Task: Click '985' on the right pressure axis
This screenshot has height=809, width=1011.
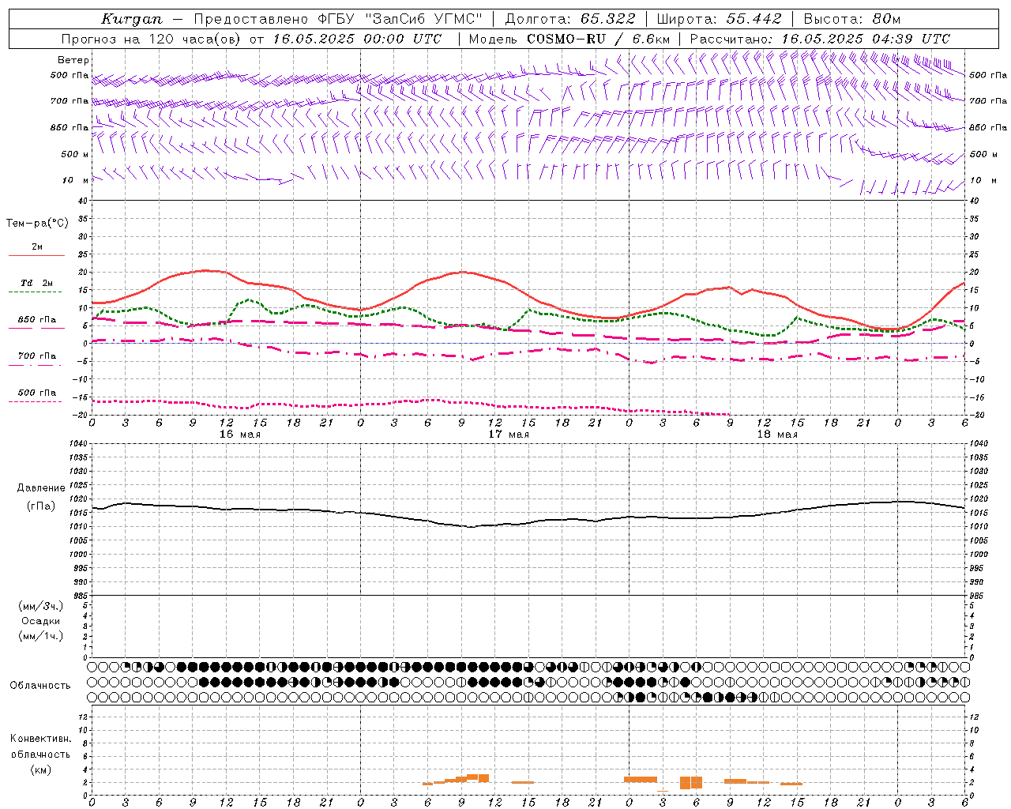Action: 977,596
